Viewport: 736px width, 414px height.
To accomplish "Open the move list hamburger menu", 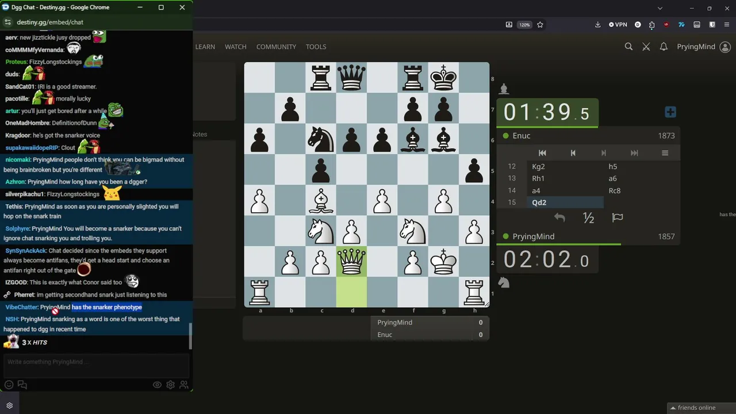I will (665, 153).
